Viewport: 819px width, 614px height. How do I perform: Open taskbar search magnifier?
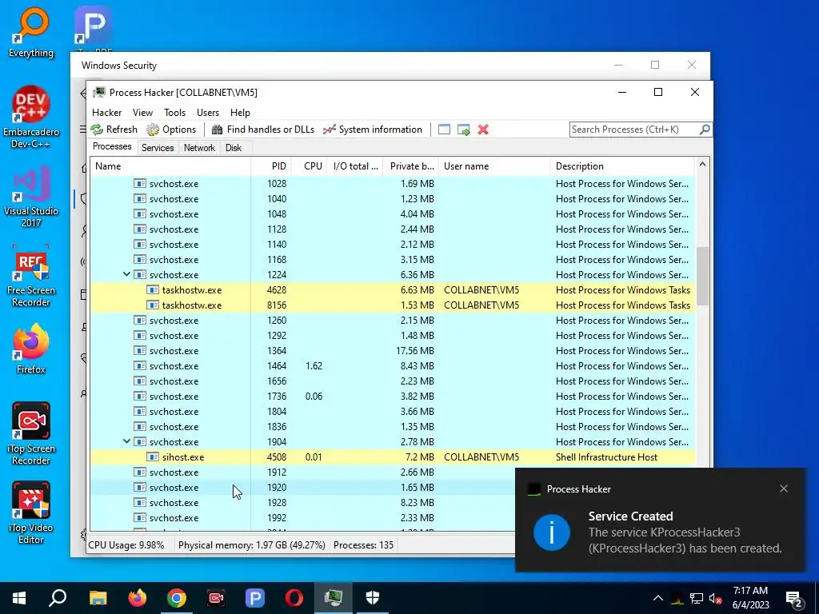58,598
